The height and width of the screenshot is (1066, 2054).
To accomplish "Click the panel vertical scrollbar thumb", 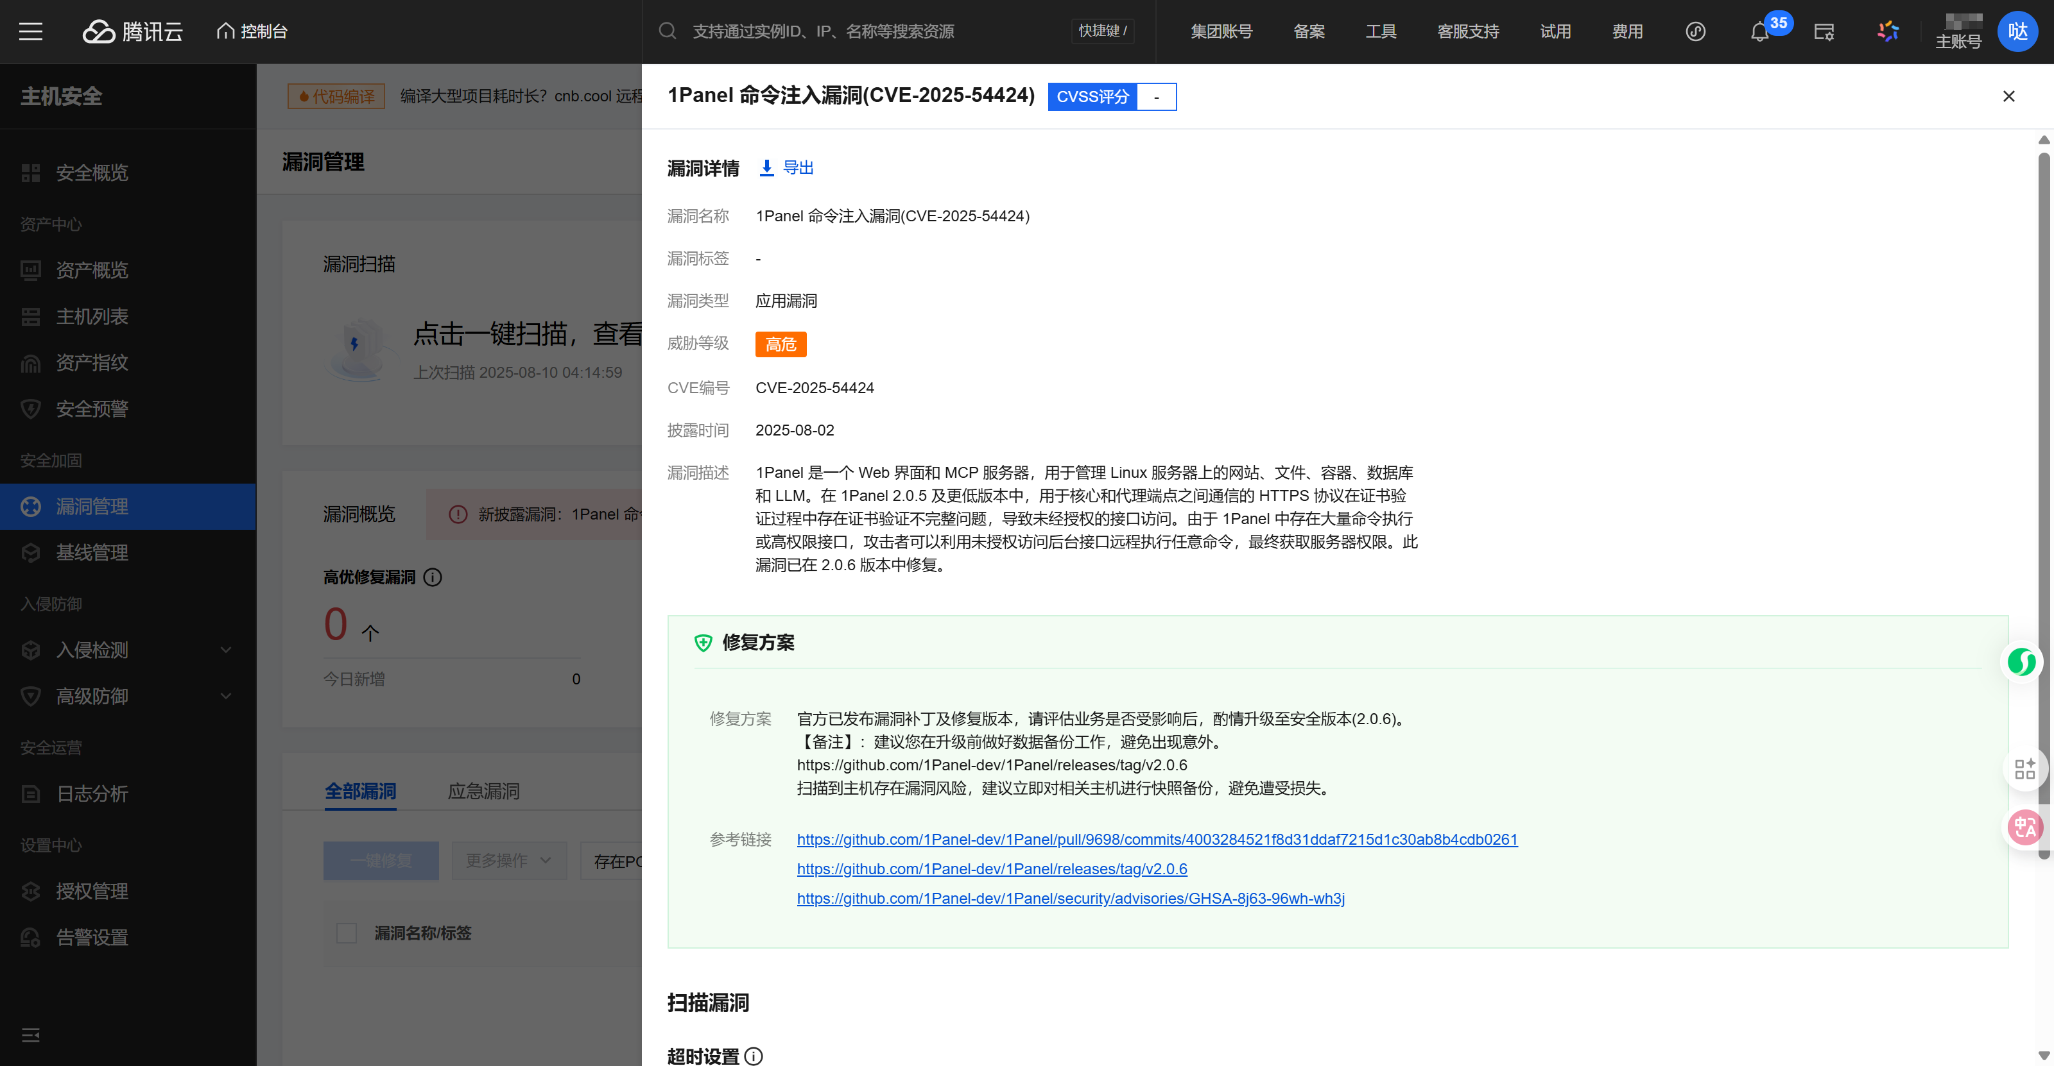I will coord(2044,505).
